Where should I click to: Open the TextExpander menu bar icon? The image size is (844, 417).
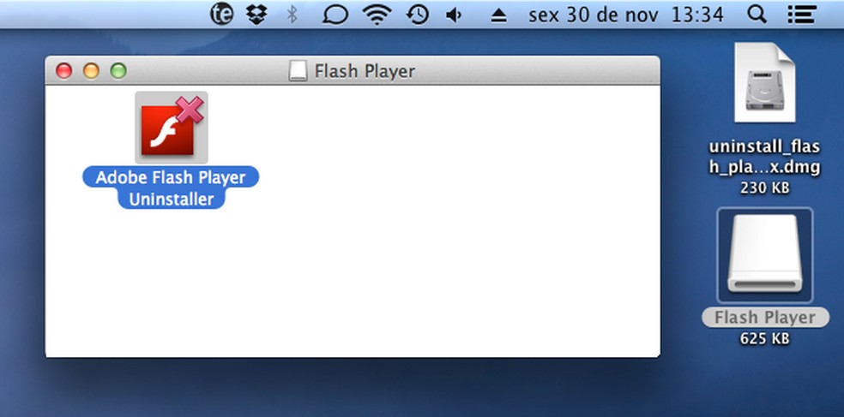222,15
